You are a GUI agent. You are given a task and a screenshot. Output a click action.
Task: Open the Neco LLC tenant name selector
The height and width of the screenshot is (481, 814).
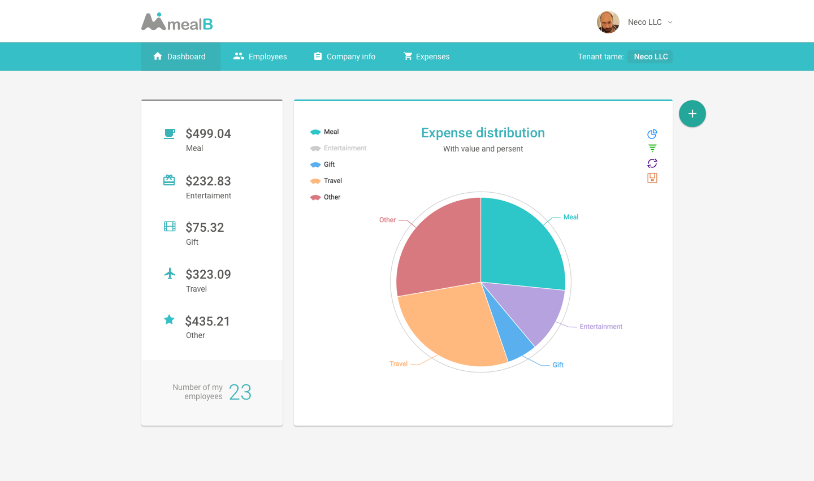tap(651, 57)
